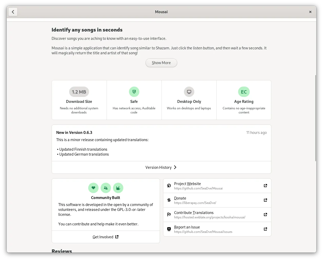The width and height of the screenshot is (323, 260).
Task: Click the rock hand icon in Community Built
Action: tap(118, 188)
